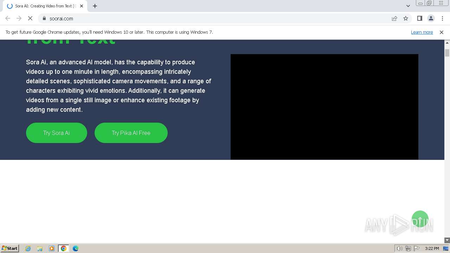Go forward in browser history
Image resolution: width=450 pixels, height=253 pixels.
(19, 18)
